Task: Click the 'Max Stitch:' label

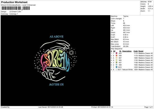Action: (x=115, y=39)
